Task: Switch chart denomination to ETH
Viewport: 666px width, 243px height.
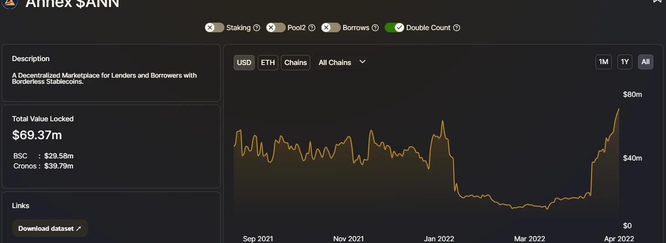Action: (x=268, y=62)
